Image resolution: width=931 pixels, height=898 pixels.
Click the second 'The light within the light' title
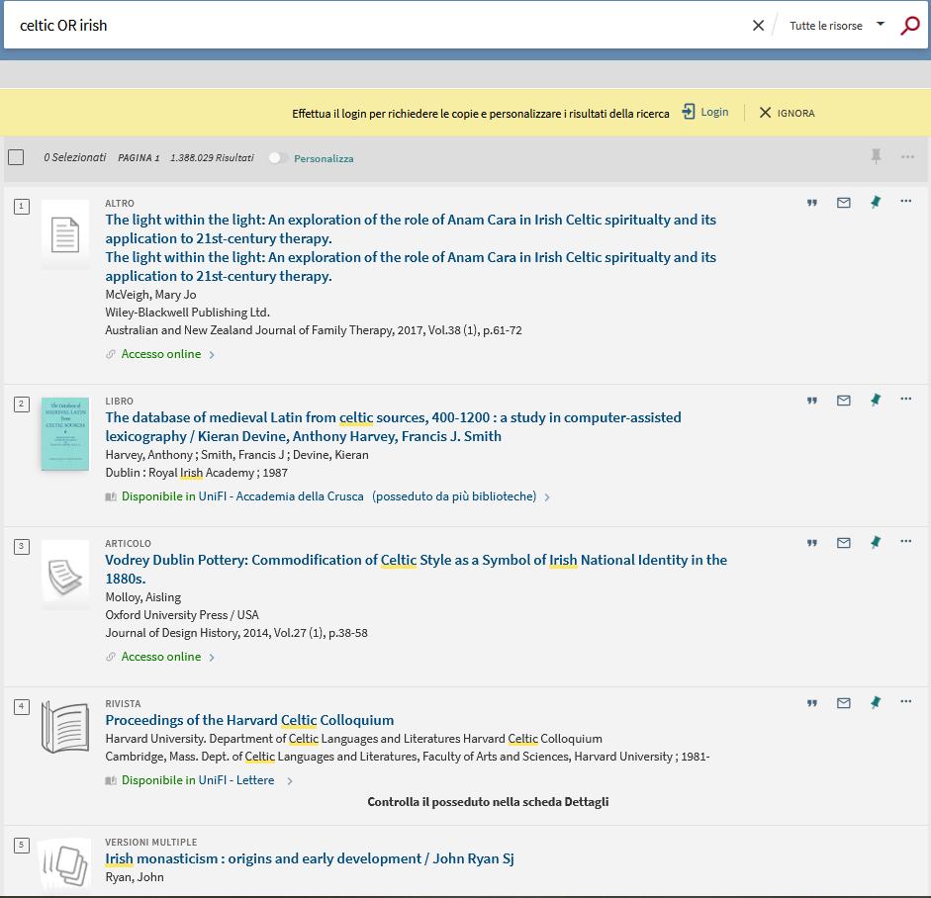coord(411,266)
